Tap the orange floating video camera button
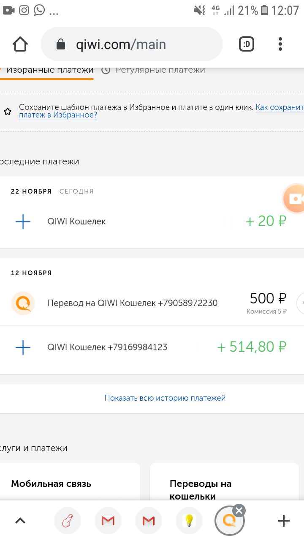 point(295,199)
